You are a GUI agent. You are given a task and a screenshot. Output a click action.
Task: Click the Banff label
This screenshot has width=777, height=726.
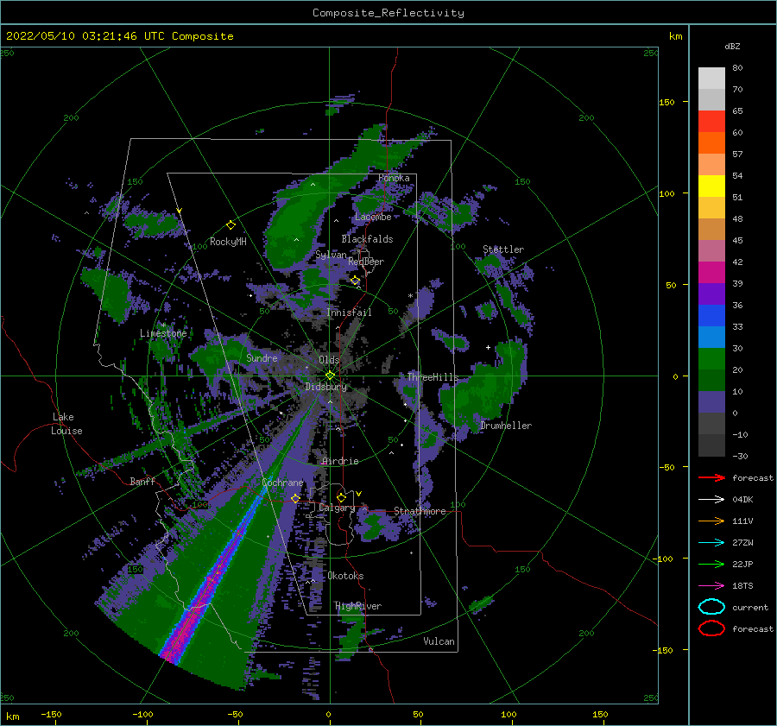tap(142, 481)
